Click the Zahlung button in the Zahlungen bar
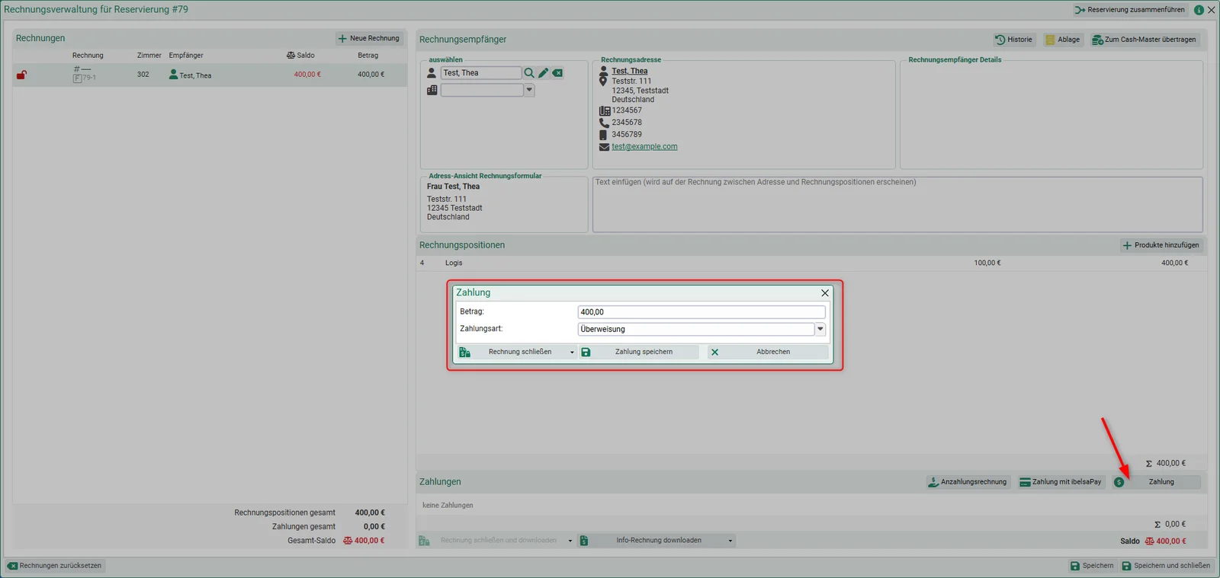Image resolution: width=1220 pixels, height=578 pixels. click(1156, 482)
